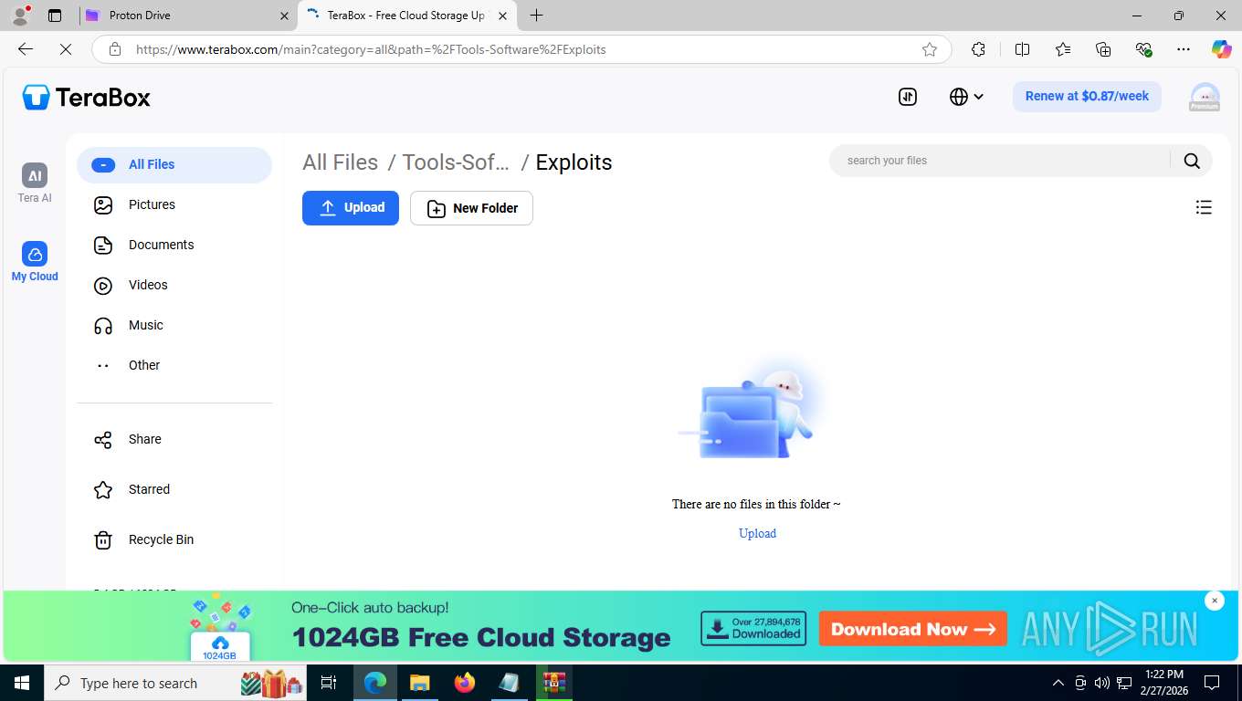Open volume control in tray
The width and height of the screenshot is (1242, 701).
1102,683
